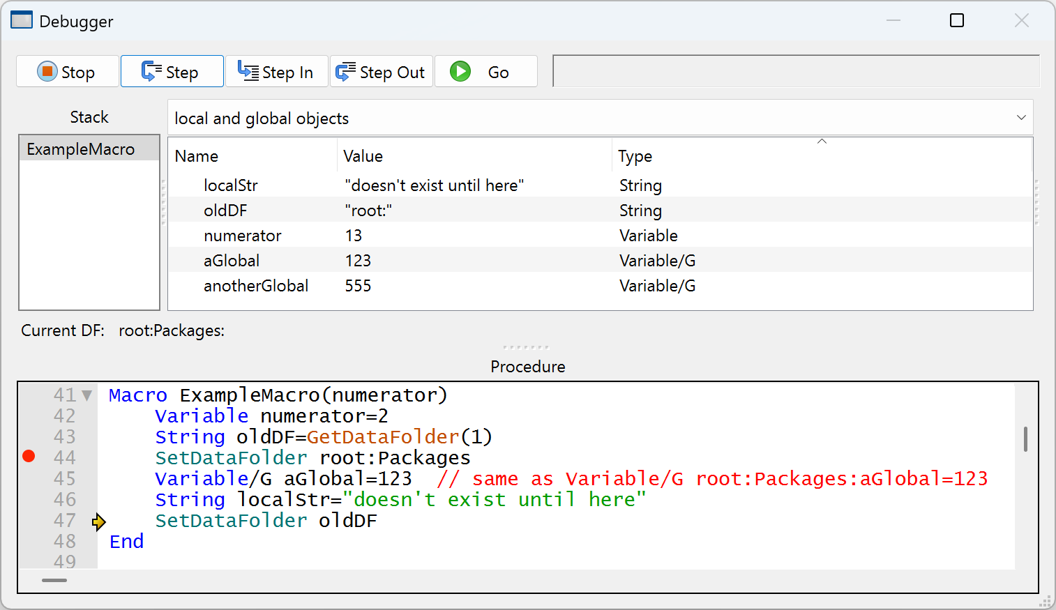Viewport: 1056px width, 610px height.
Task: Click the Type column header
Action: click(635, 156)
